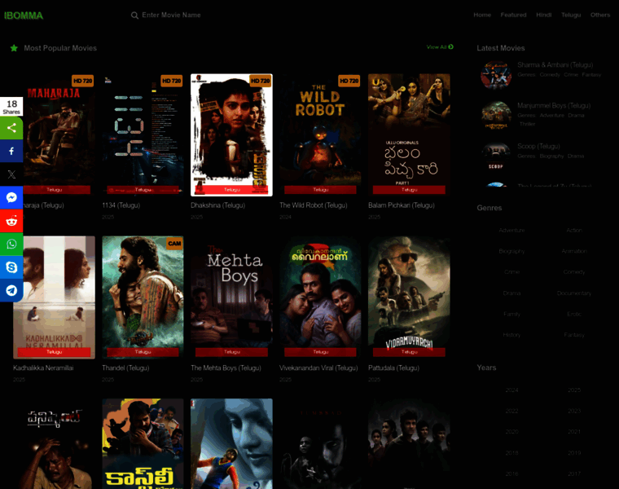Share via the X (Twitter) icon
619x489 pixels.
coord(11,174)
